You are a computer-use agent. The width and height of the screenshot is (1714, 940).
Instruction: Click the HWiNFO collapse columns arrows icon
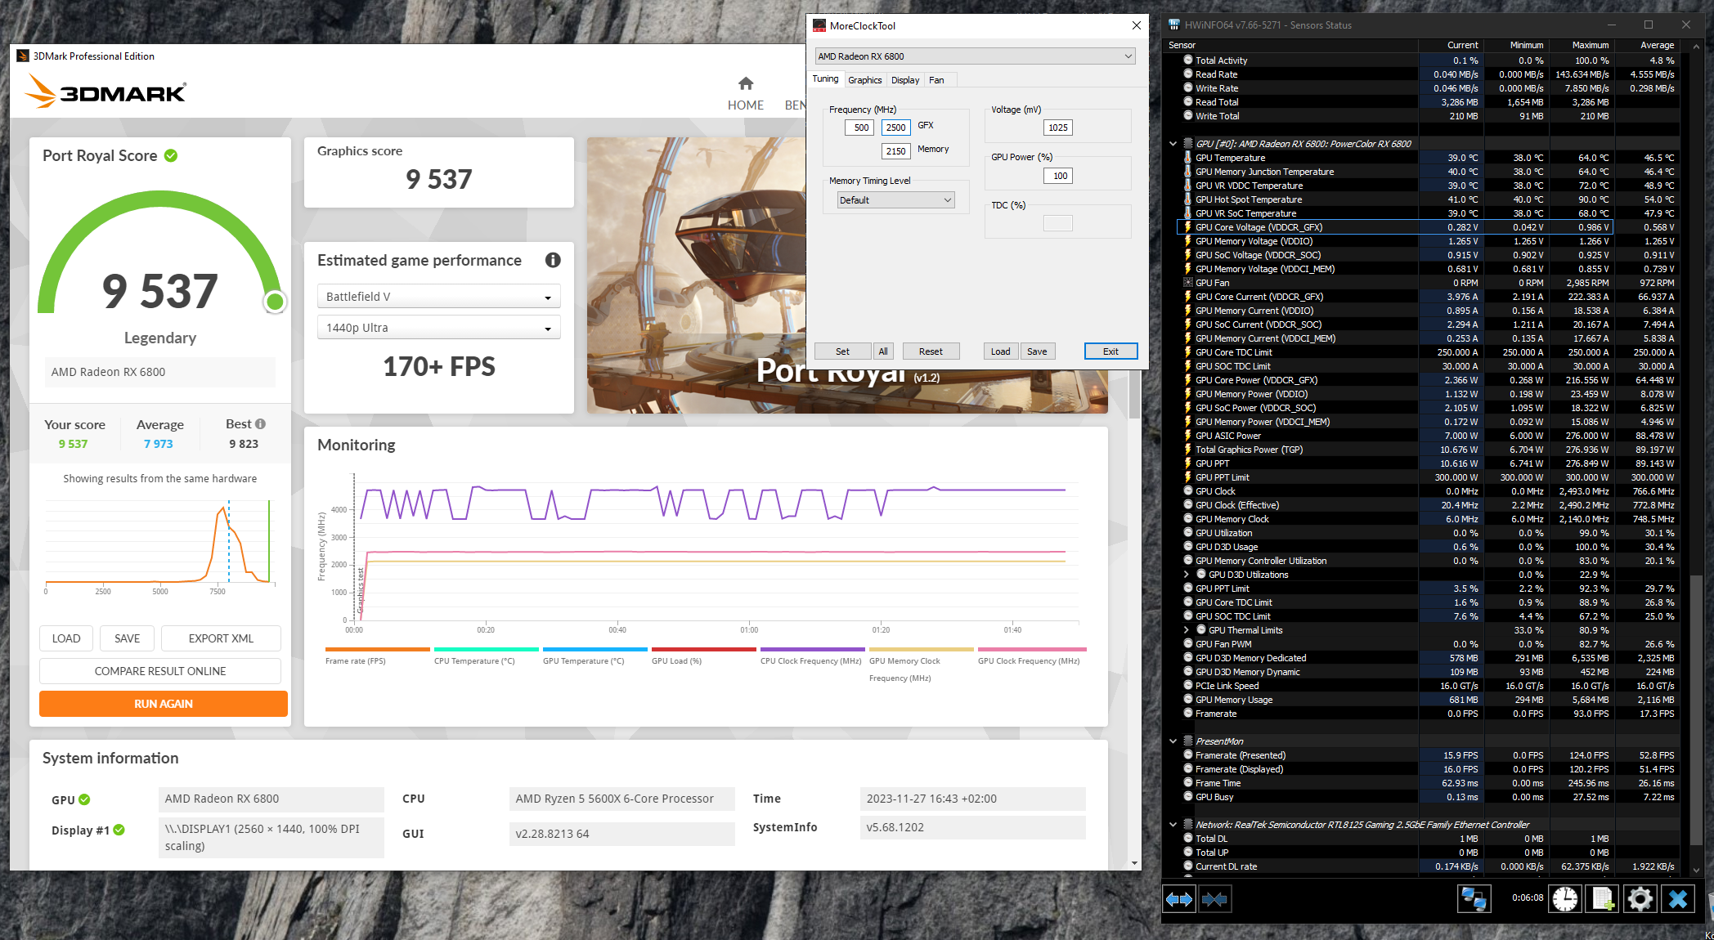coord(1214,899)
